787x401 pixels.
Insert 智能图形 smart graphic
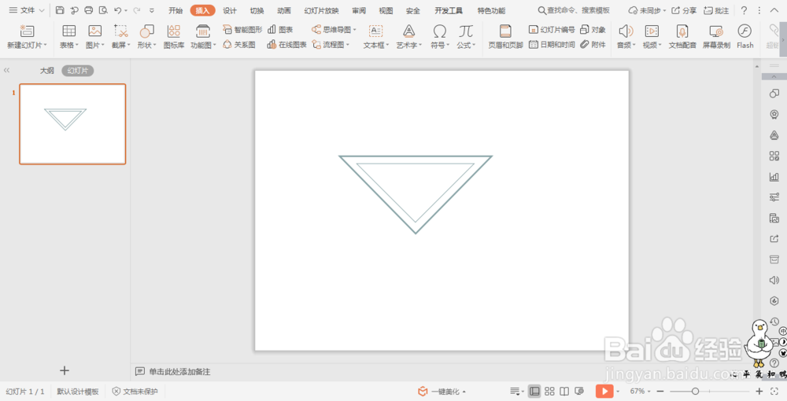tap(242, 30)
